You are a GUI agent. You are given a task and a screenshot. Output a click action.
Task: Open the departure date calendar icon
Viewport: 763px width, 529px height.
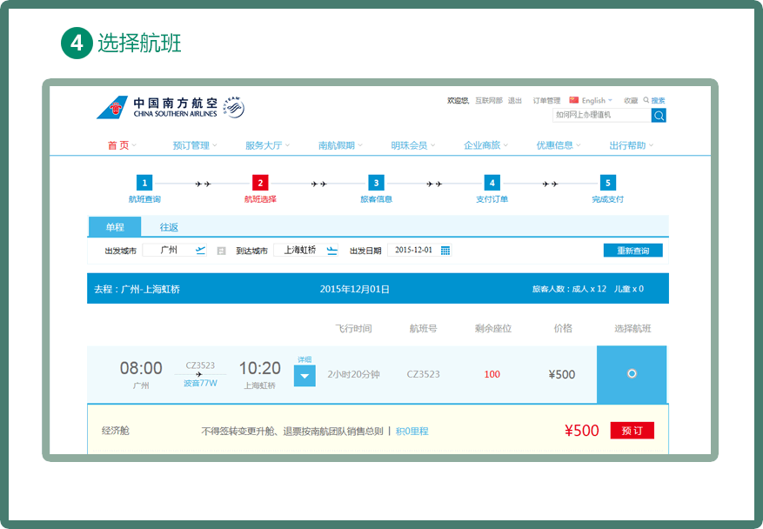tap(445, 251)
